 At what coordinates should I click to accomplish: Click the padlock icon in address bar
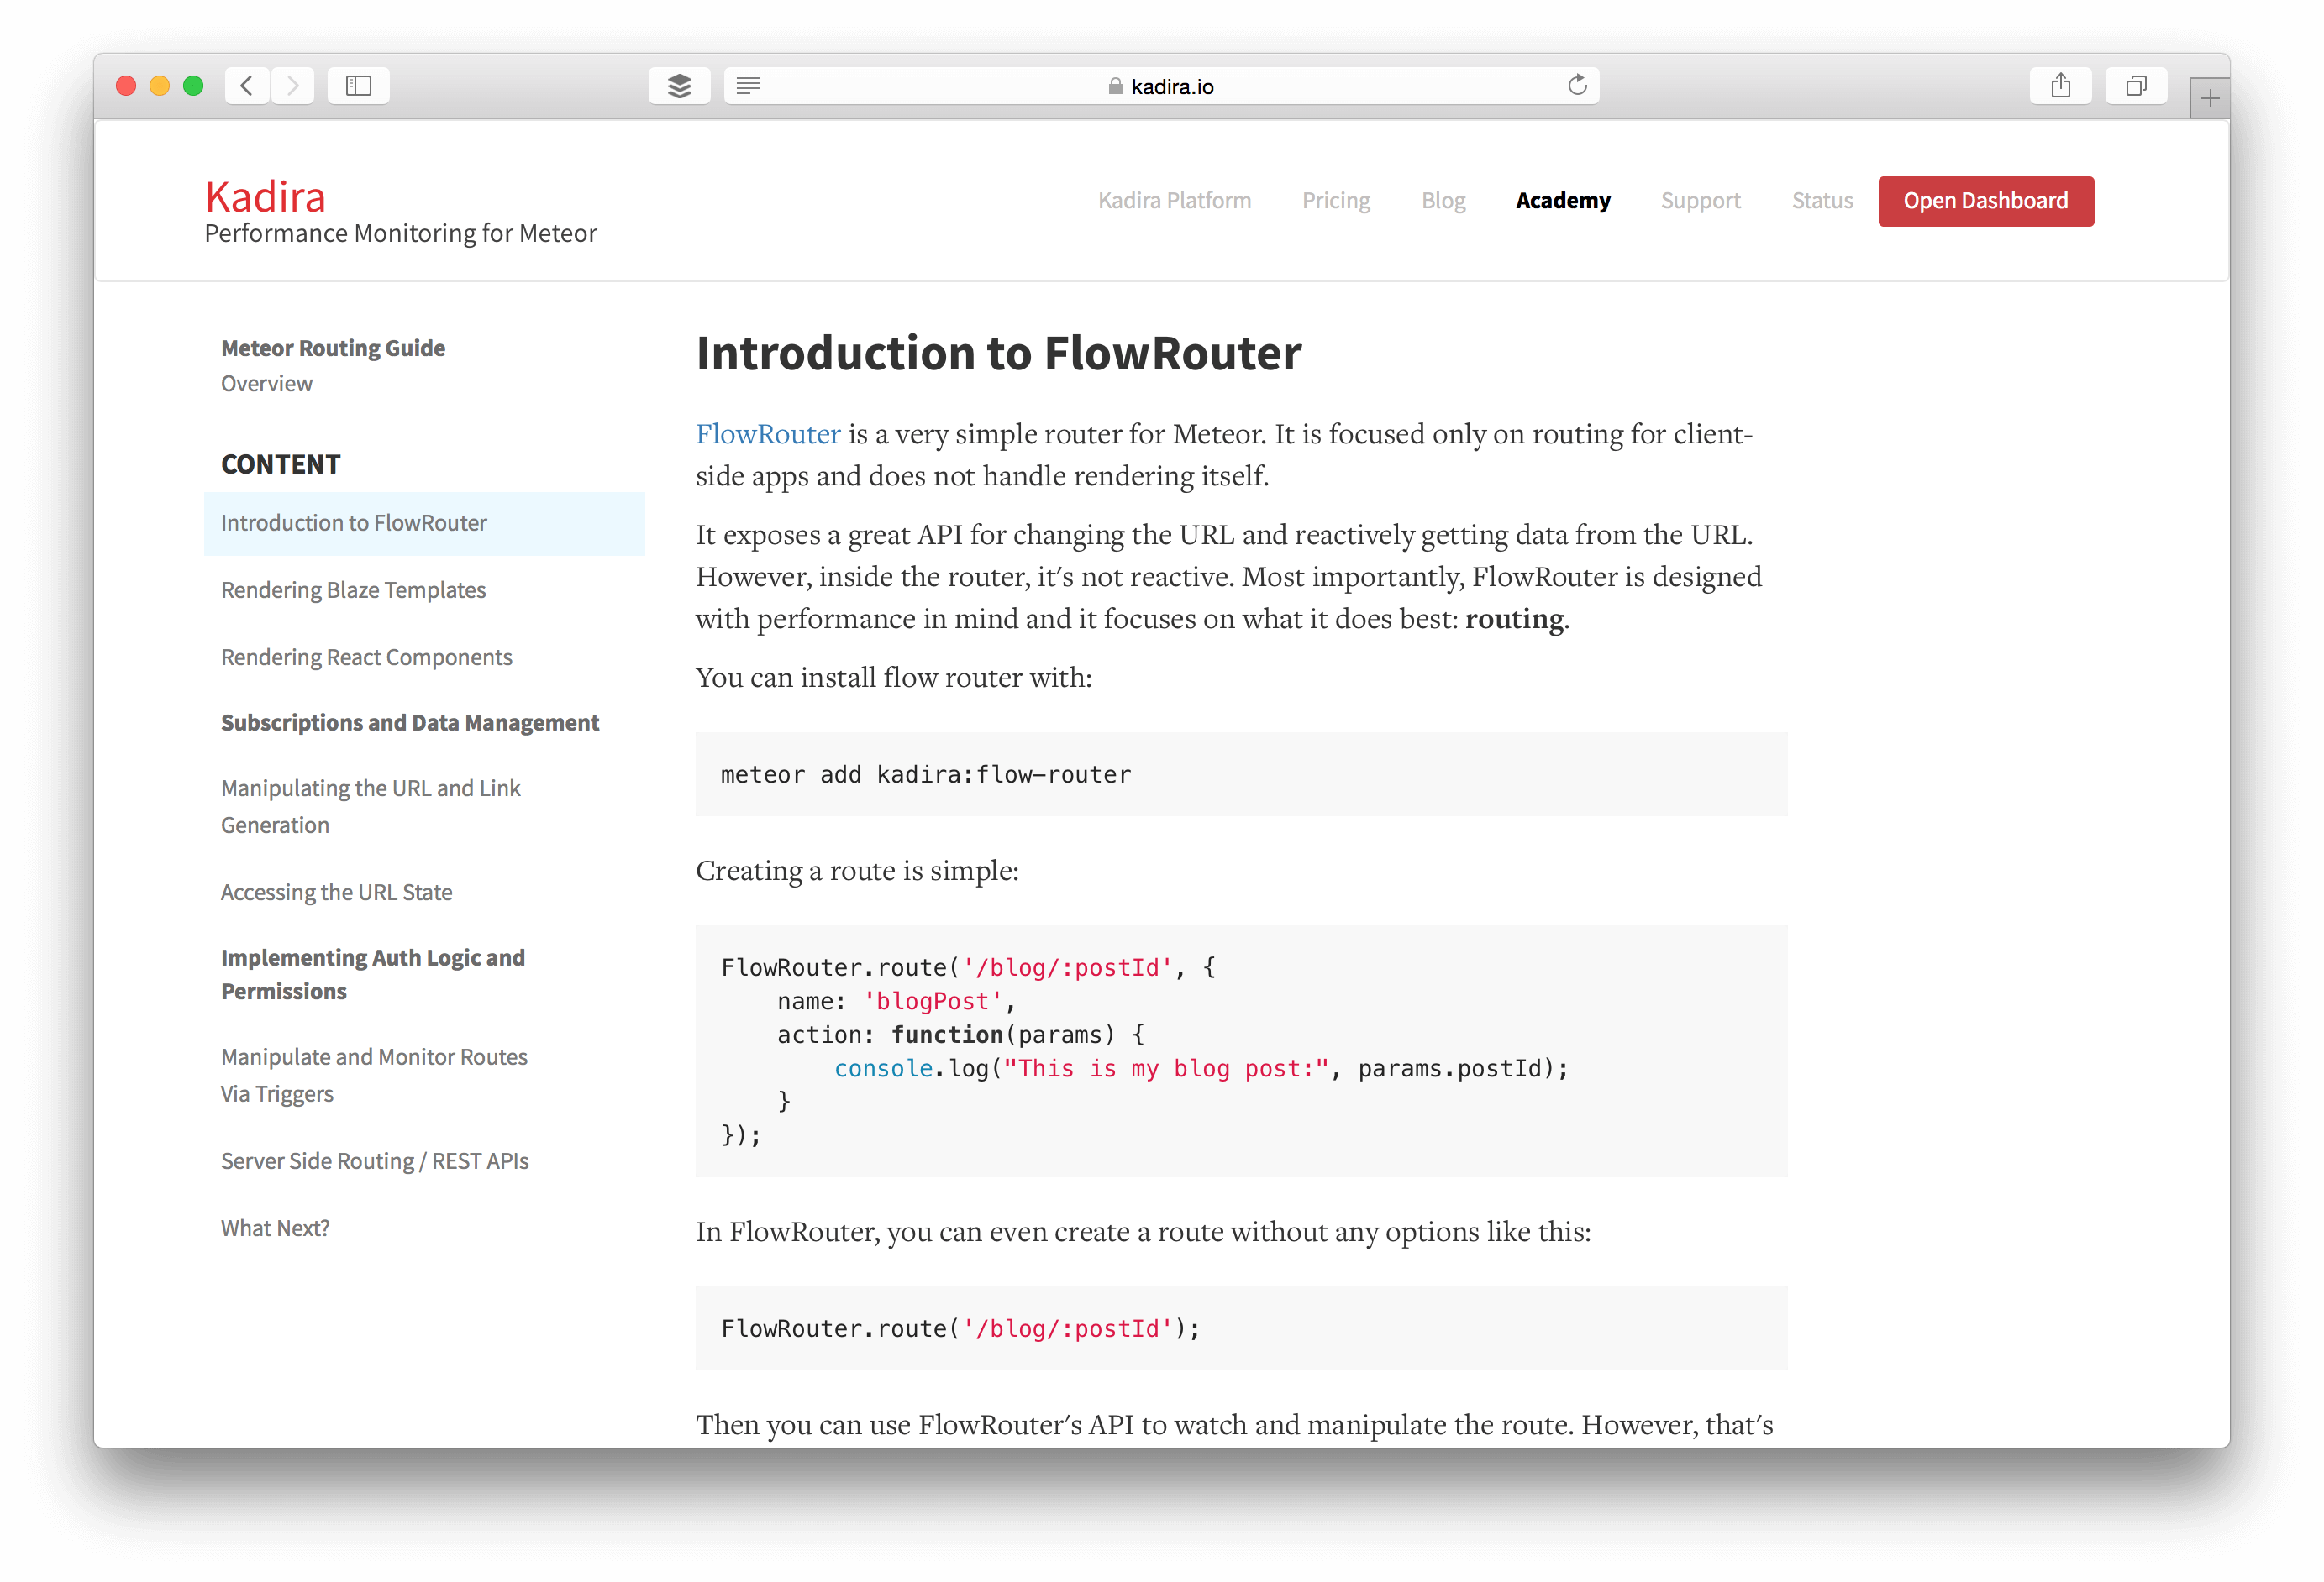pyautogui.click(x=1114, y=86)
